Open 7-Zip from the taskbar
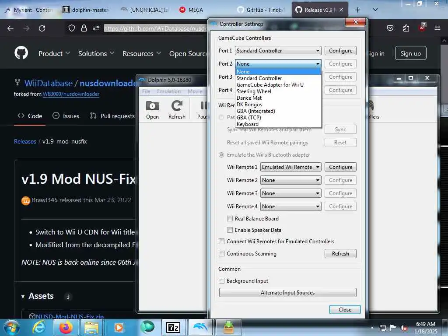The width and height of the screenshot is (448, 336). [x=173, y=327]
